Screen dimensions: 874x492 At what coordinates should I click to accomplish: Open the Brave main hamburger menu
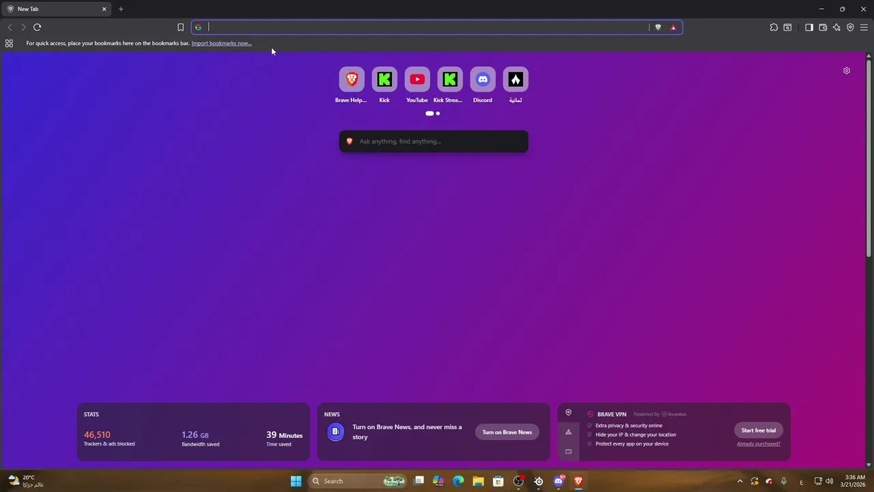coord(864,27)
